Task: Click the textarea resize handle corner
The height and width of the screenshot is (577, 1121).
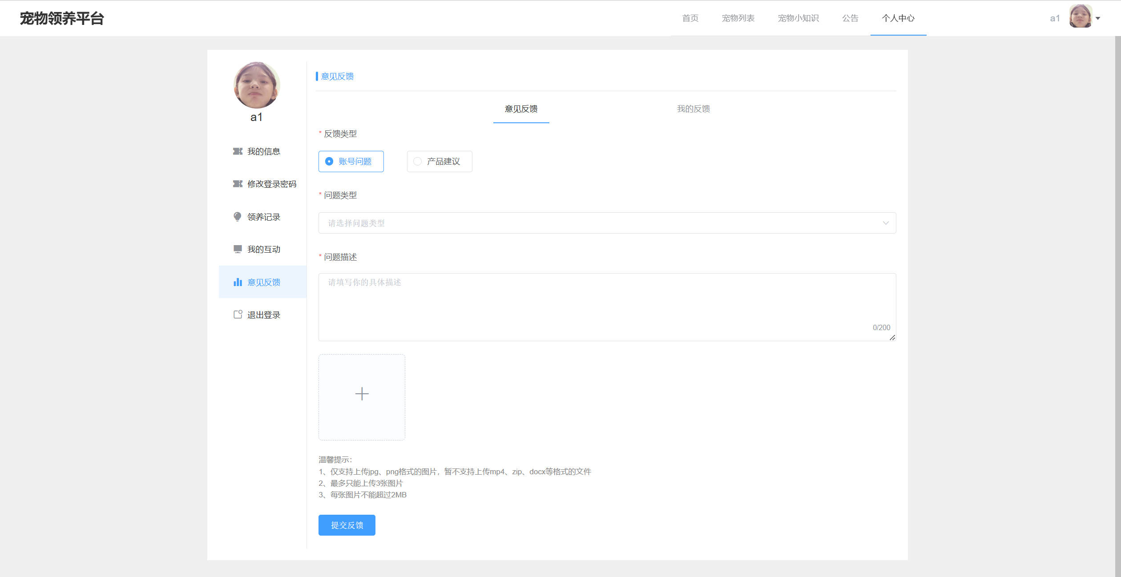Action: (892, 338)
